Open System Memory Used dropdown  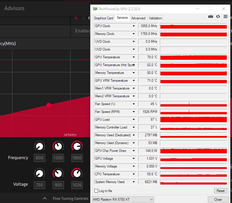click(x=134, y=182)
